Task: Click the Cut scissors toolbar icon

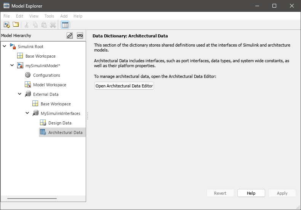Action: pyautogui.click(x=27, y=25)
